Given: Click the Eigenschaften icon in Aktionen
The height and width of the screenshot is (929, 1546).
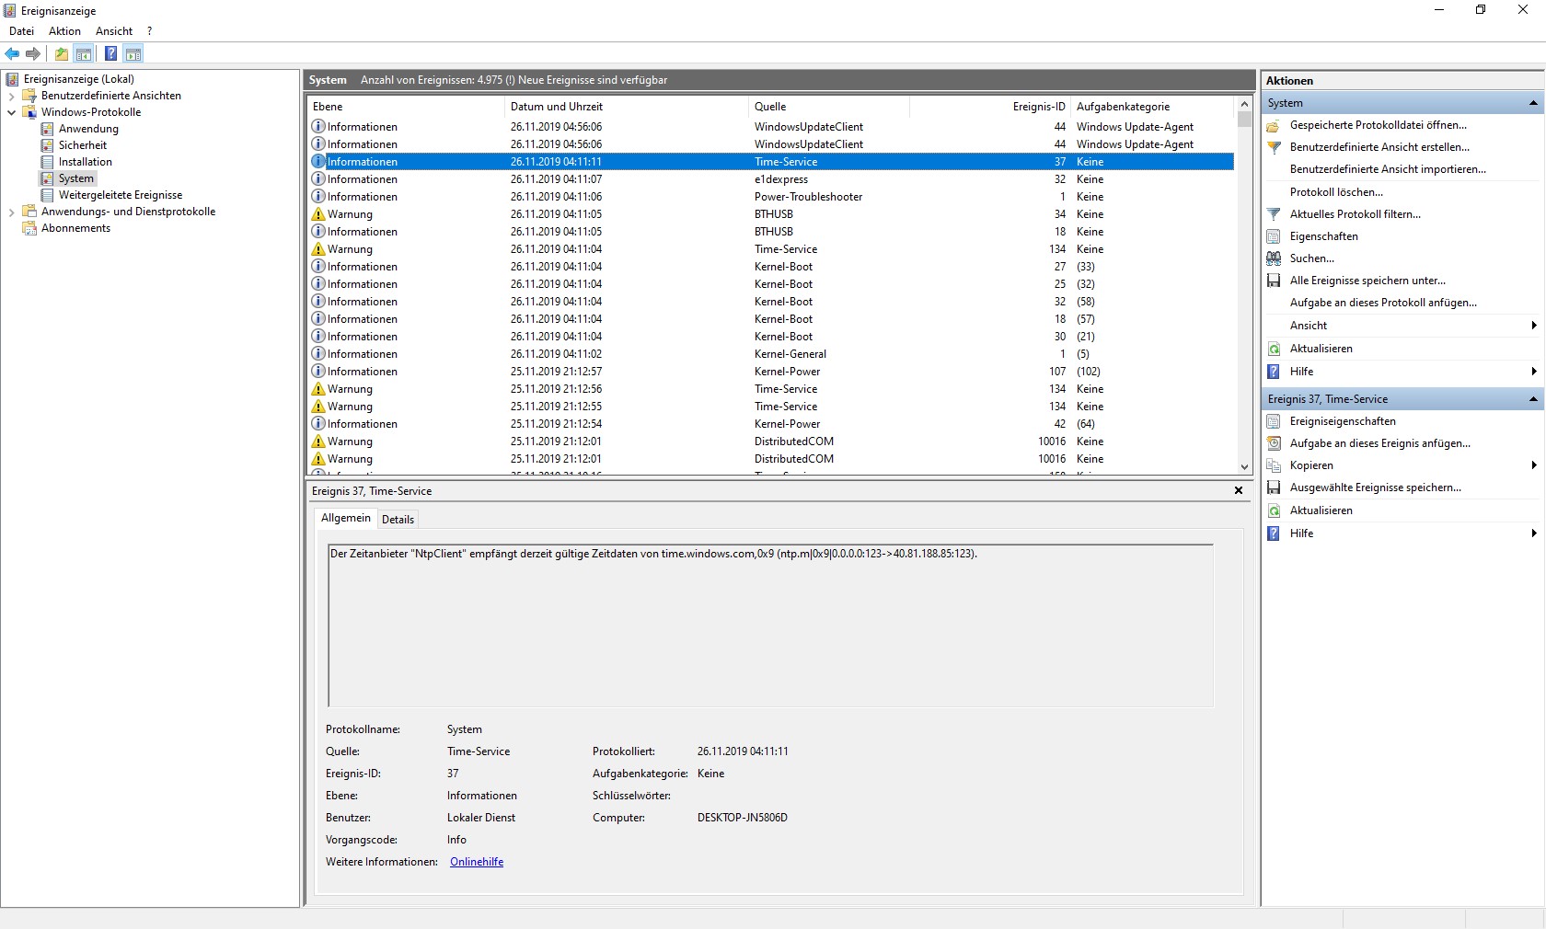Looking at the screenshot, I should [1274, 236].
